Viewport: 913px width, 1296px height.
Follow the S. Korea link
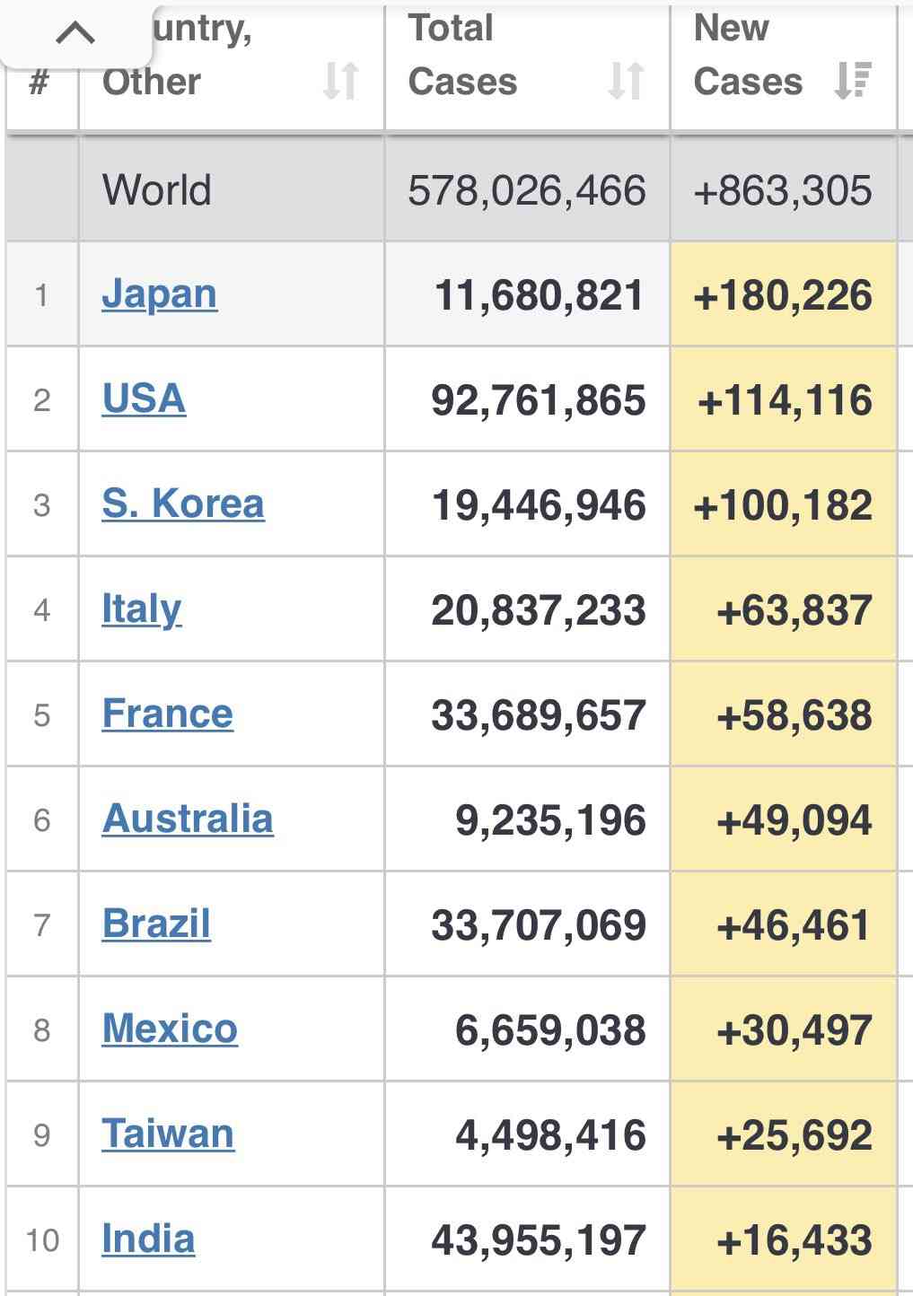pos(183,504)
